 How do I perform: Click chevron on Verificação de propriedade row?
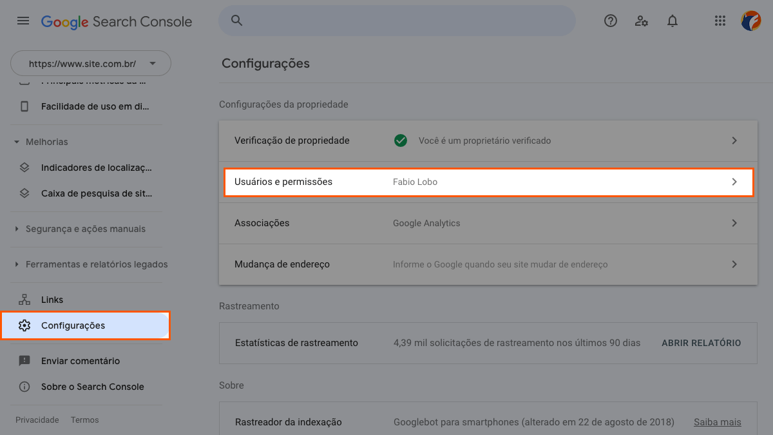coord(734,140)
